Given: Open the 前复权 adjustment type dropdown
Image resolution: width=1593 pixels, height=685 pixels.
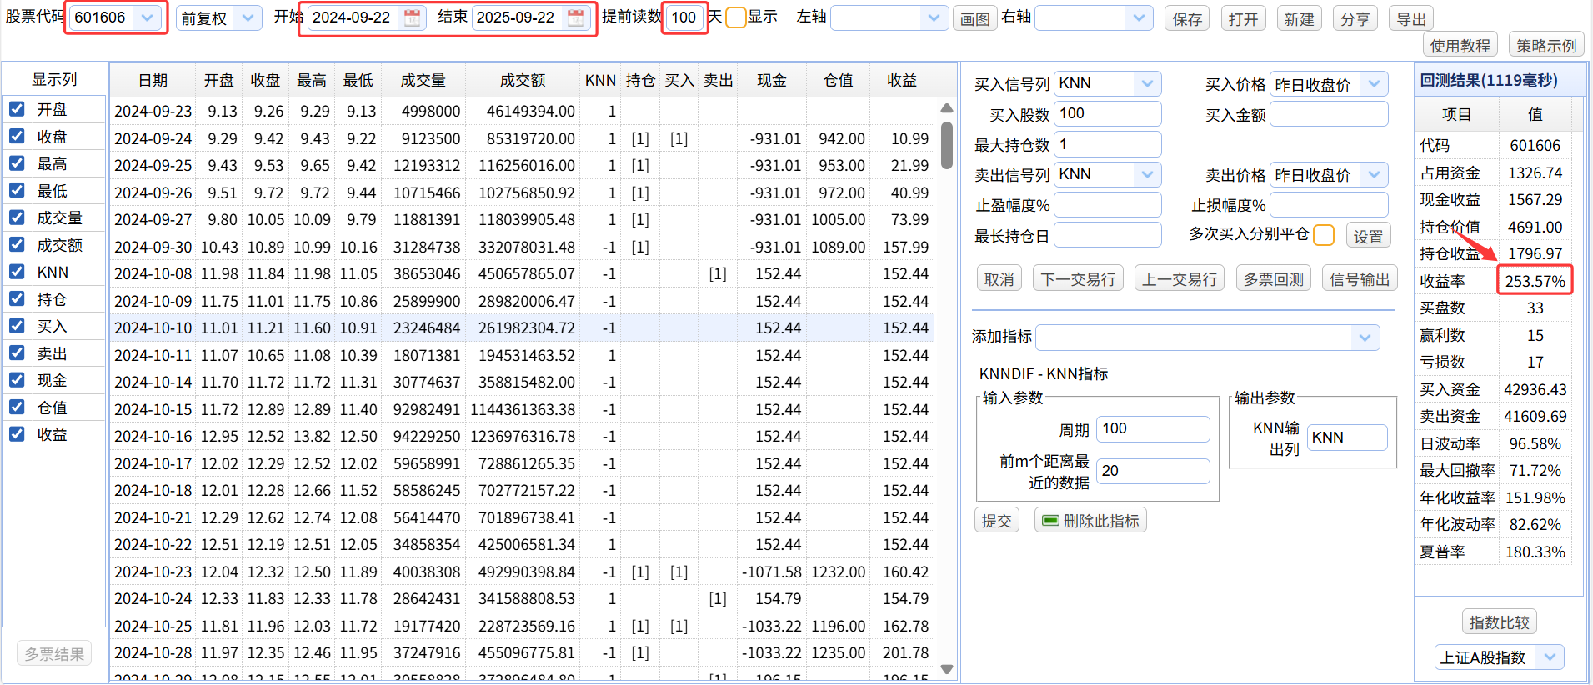Looking at the screenshot, I should coord(248,18).
